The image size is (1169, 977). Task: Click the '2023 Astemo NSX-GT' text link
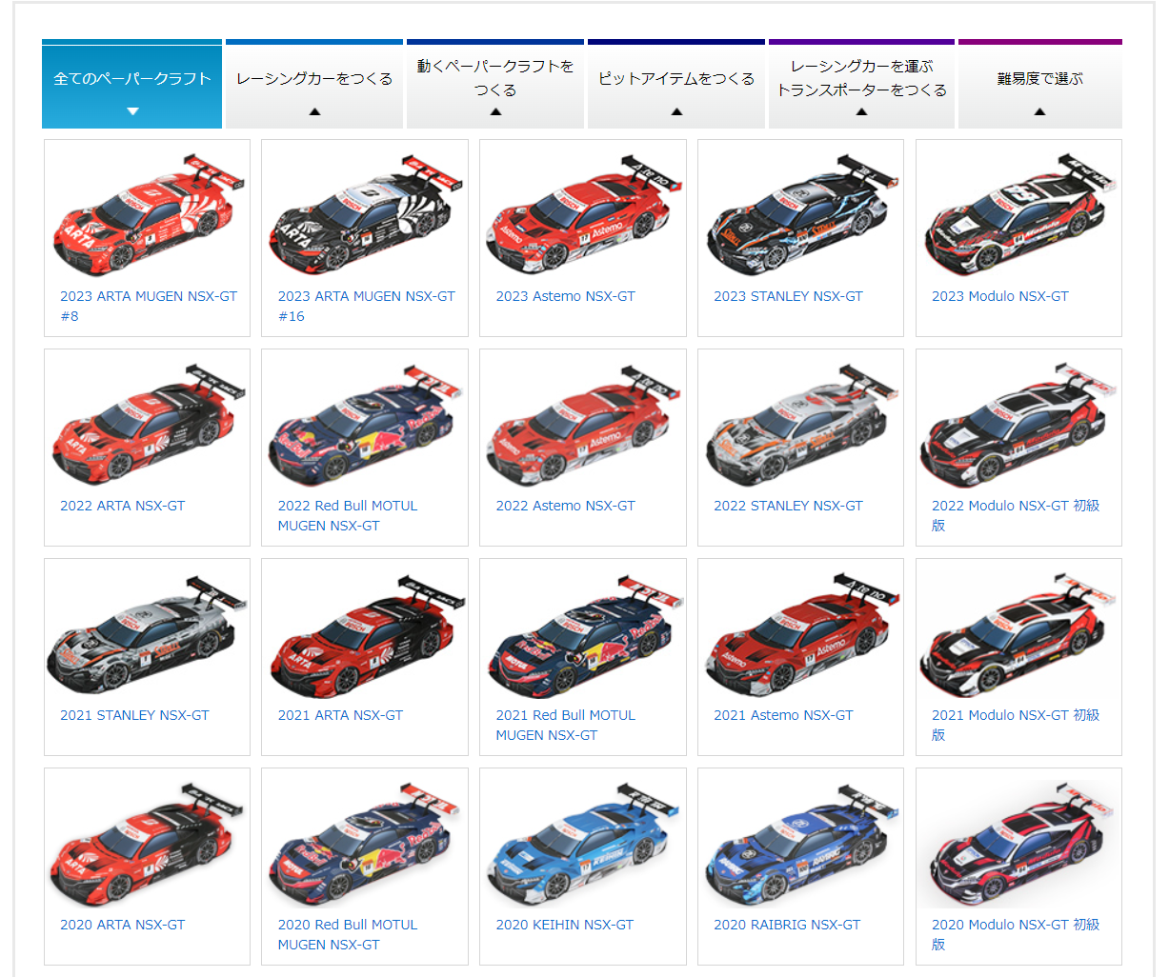[x=565, y=296]
